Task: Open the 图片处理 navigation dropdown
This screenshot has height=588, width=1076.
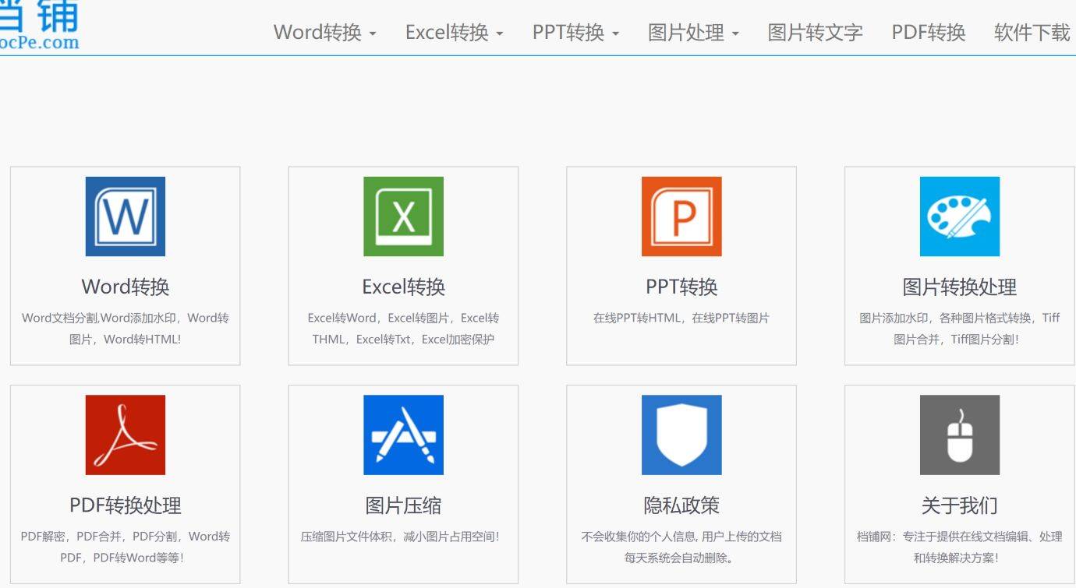Action: (694, 33)
